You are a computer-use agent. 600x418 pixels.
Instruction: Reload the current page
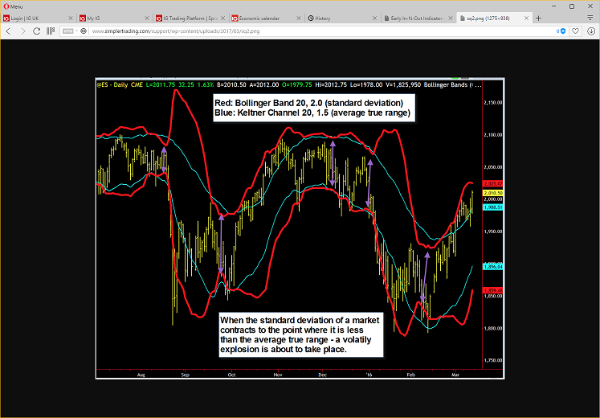[x=36, y=31]
